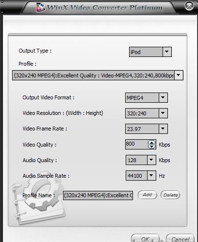Open the Output Type dropdown arrow
This screenshot has height=242, width=198.
coord(167,52)
